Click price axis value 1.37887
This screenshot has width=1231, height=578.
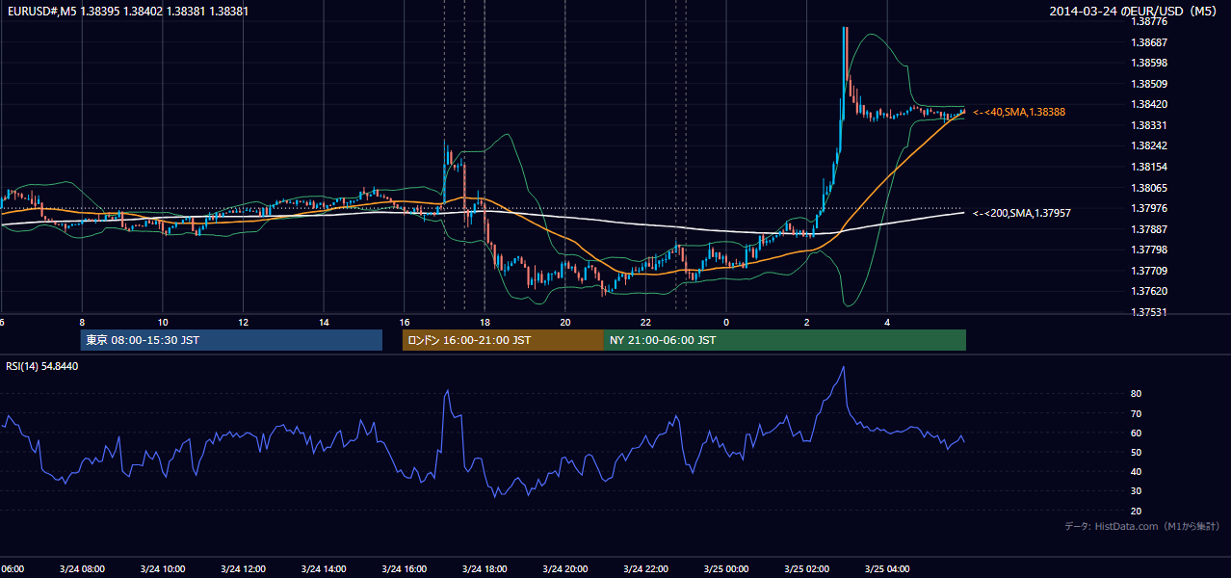1149,229
